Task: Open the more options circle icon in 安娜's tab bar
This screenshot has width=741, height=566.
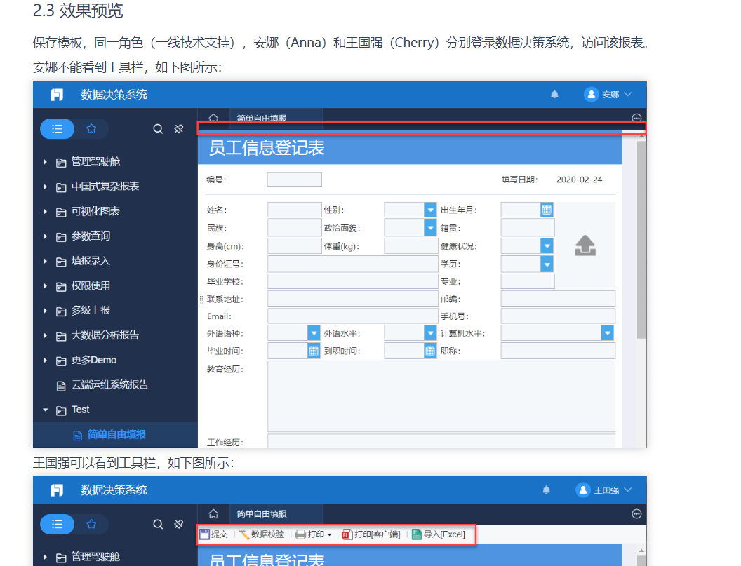Action: pos(636,118)
